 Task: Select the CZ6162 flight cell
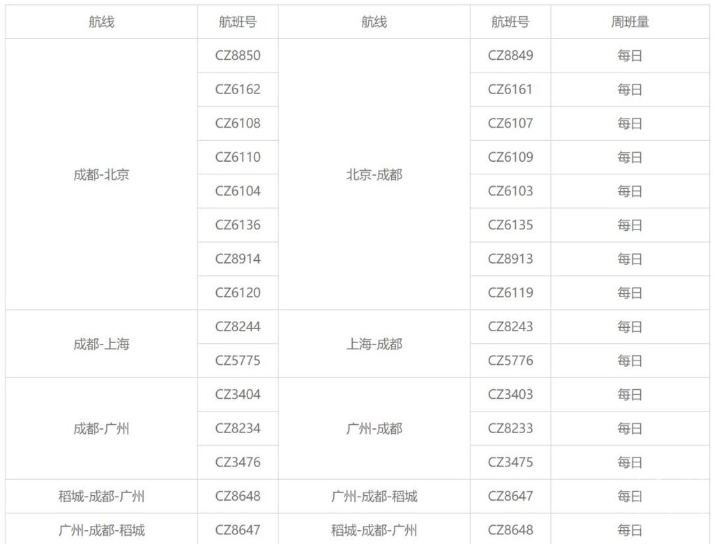click(238, 89)
